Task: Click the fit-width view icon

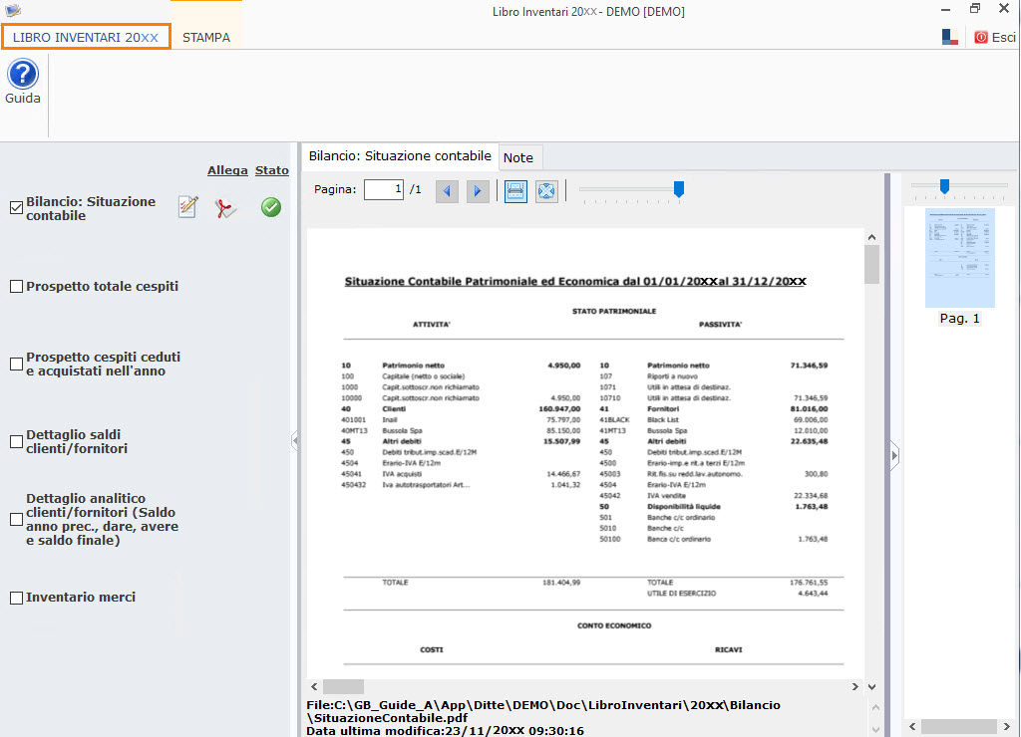Action: 515,190
